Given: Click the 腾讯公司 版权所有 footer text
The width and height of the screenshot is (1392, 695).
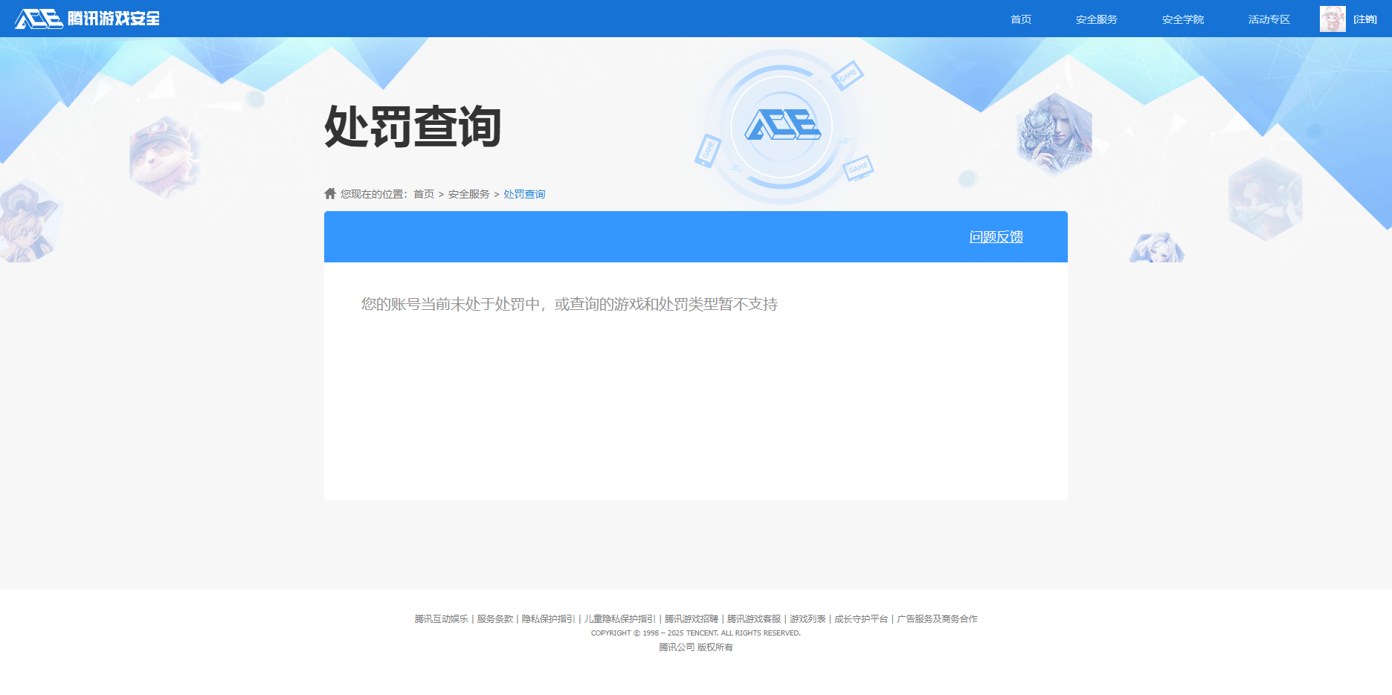Looking at the screenshot, I should point(696,647).
